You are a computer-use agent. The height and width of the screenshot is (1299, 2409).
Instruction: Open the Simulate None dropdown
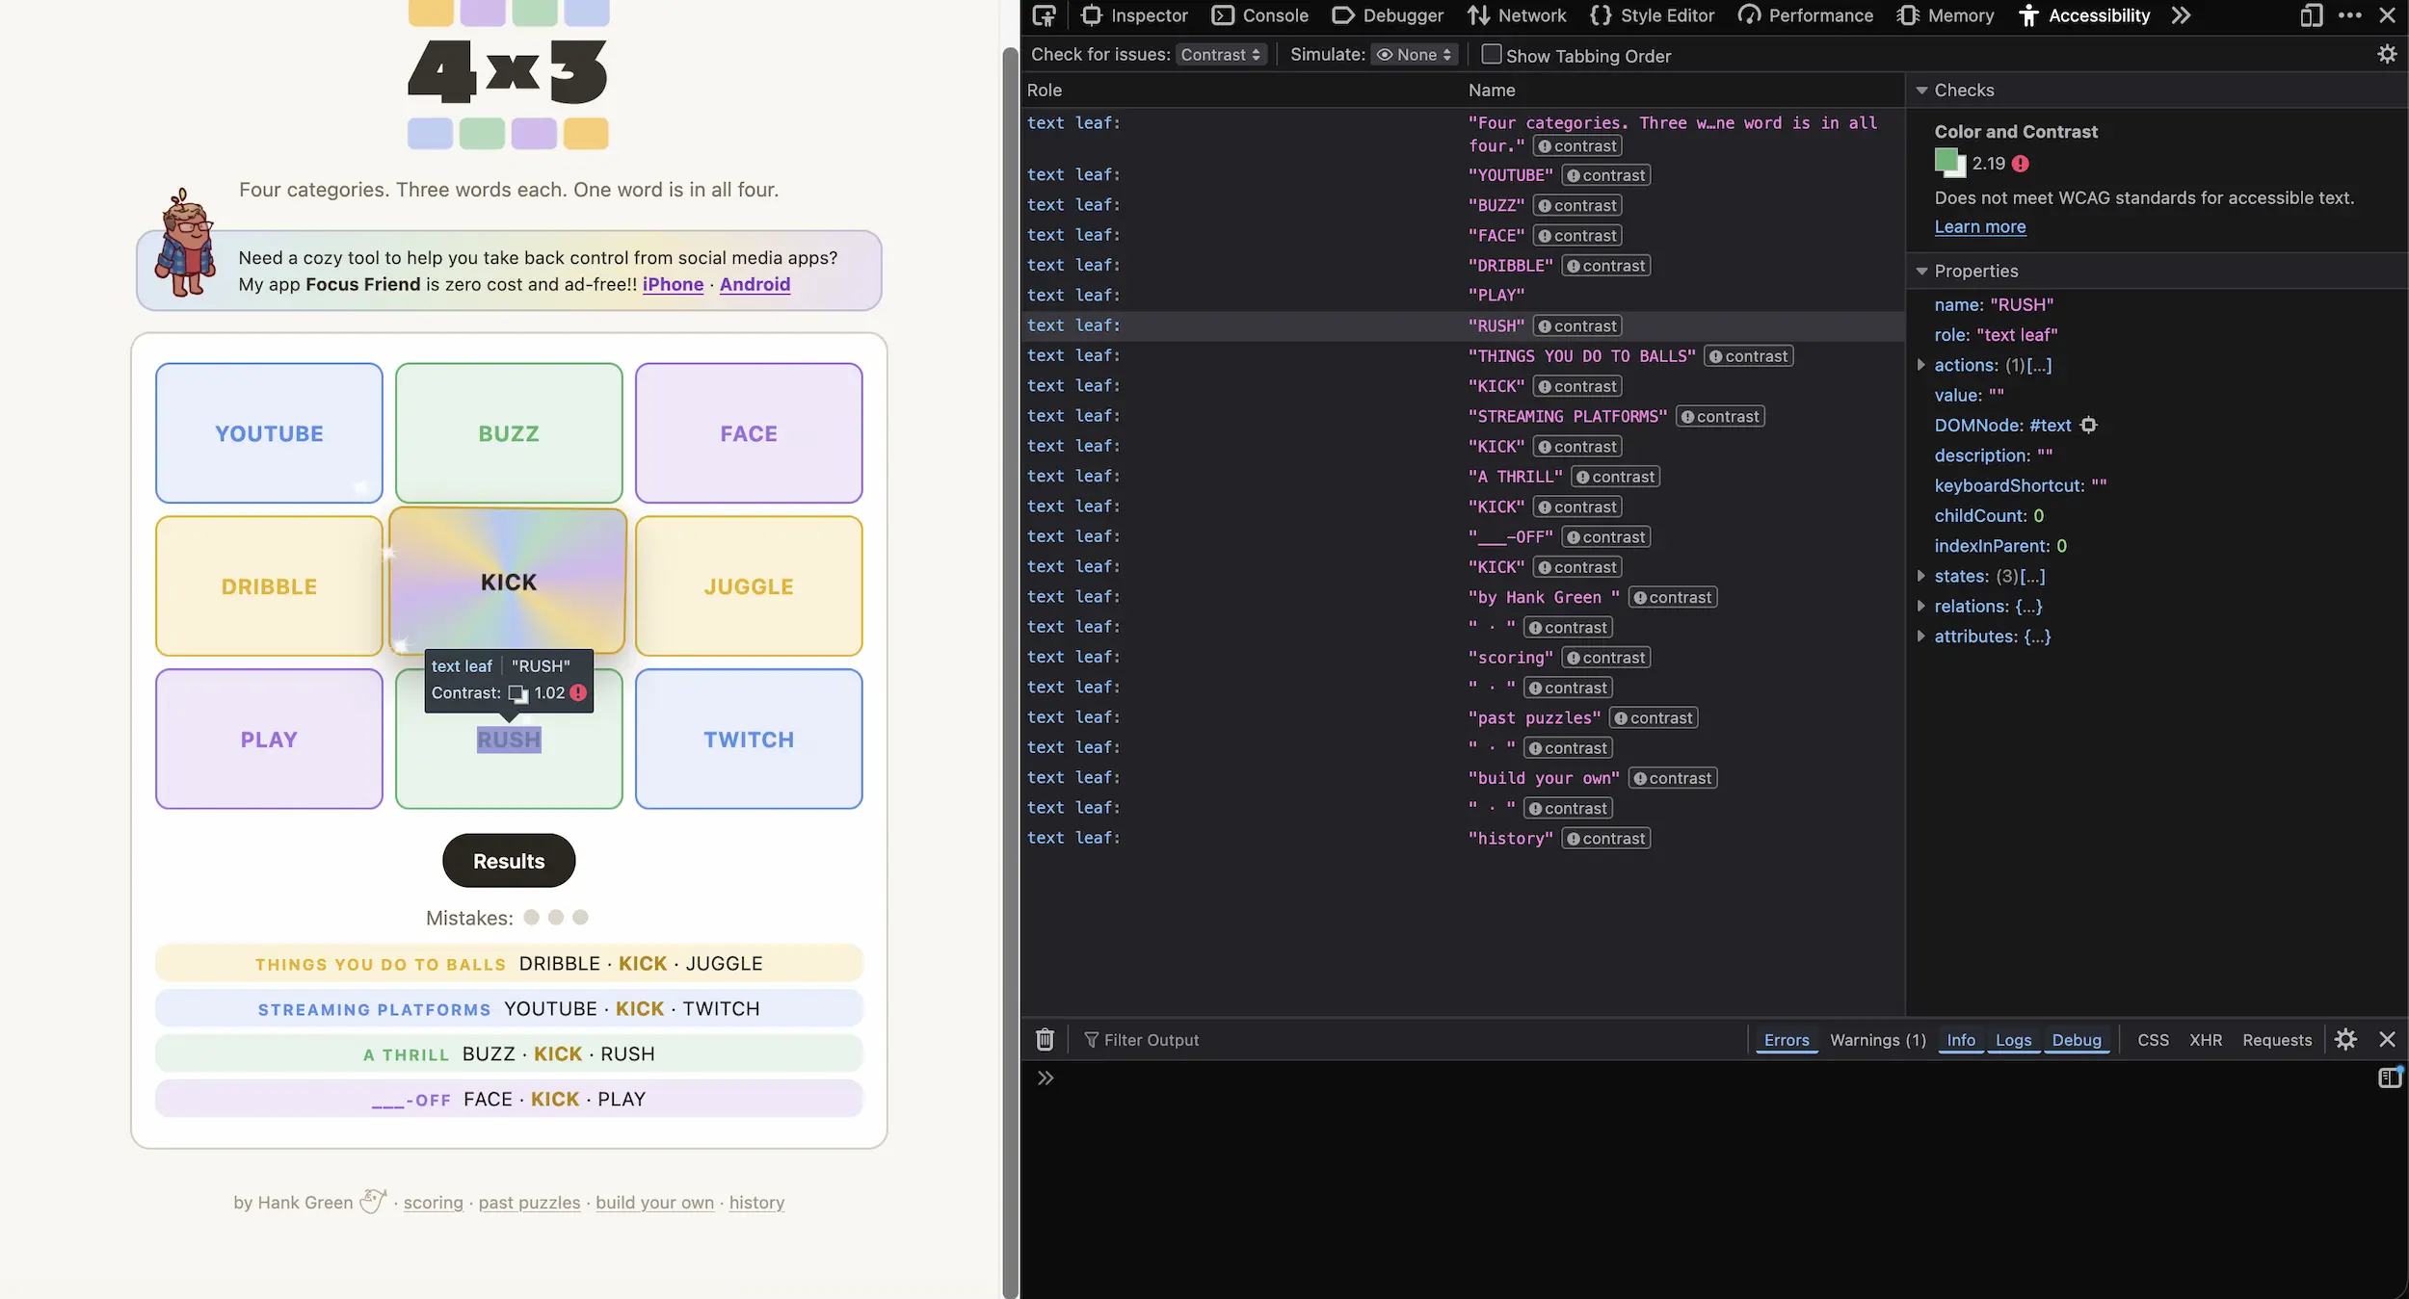point(1414,55)
